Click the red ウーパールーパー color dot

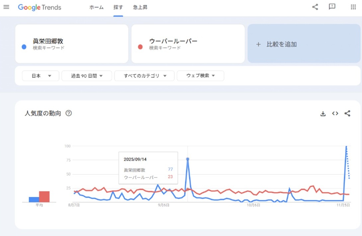pos(140,47)
